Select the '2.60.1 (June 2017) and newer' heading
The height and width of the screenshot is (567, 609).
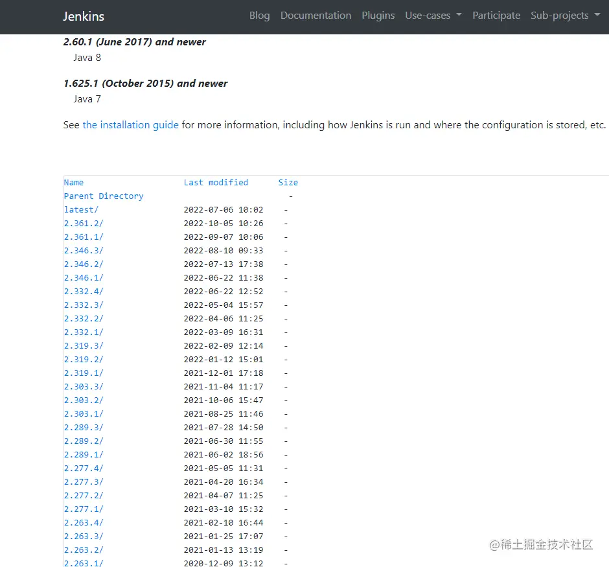[x=134, y=42]
